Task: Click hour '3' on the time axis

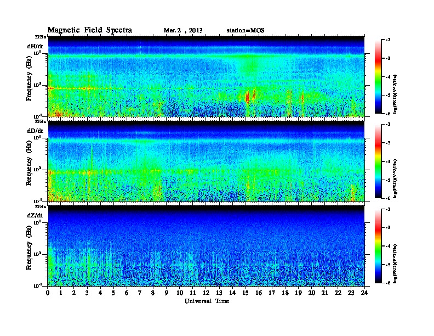Action: [x=87, y=293]
